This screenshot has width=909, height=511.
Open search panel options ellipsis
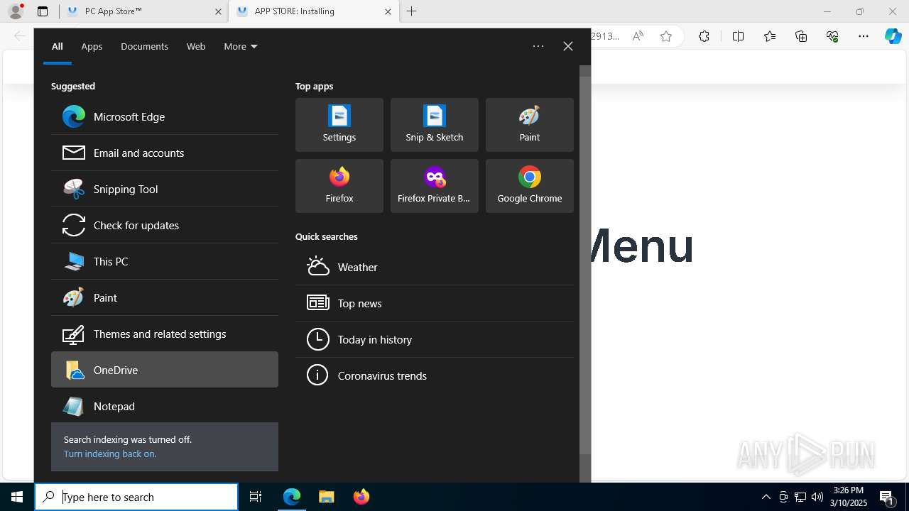[538, 46]
